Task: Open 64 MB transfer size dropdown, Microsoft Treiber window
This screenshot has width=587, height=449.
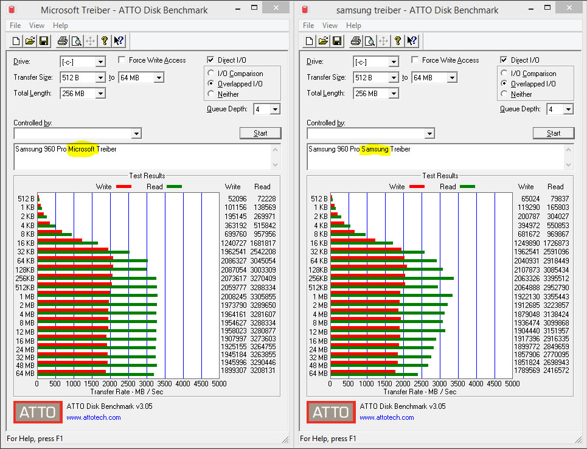Action: pyautogui.click(x=159, y=77)
